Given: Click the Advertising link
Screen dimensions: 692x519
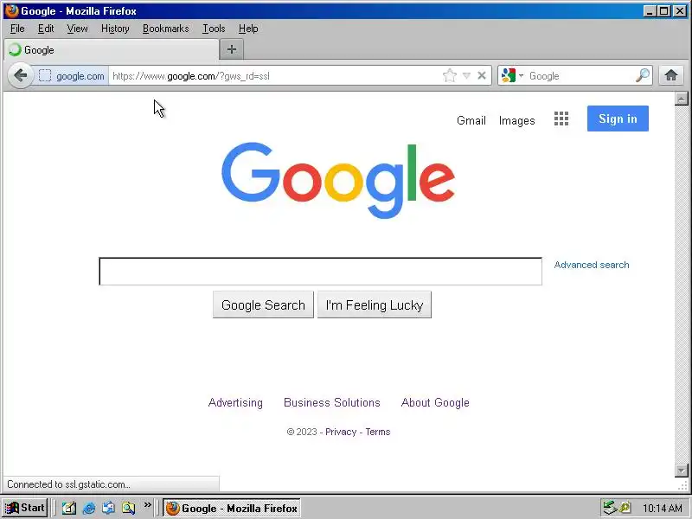Looking at the screenshot, I should (x=235, y=402).
